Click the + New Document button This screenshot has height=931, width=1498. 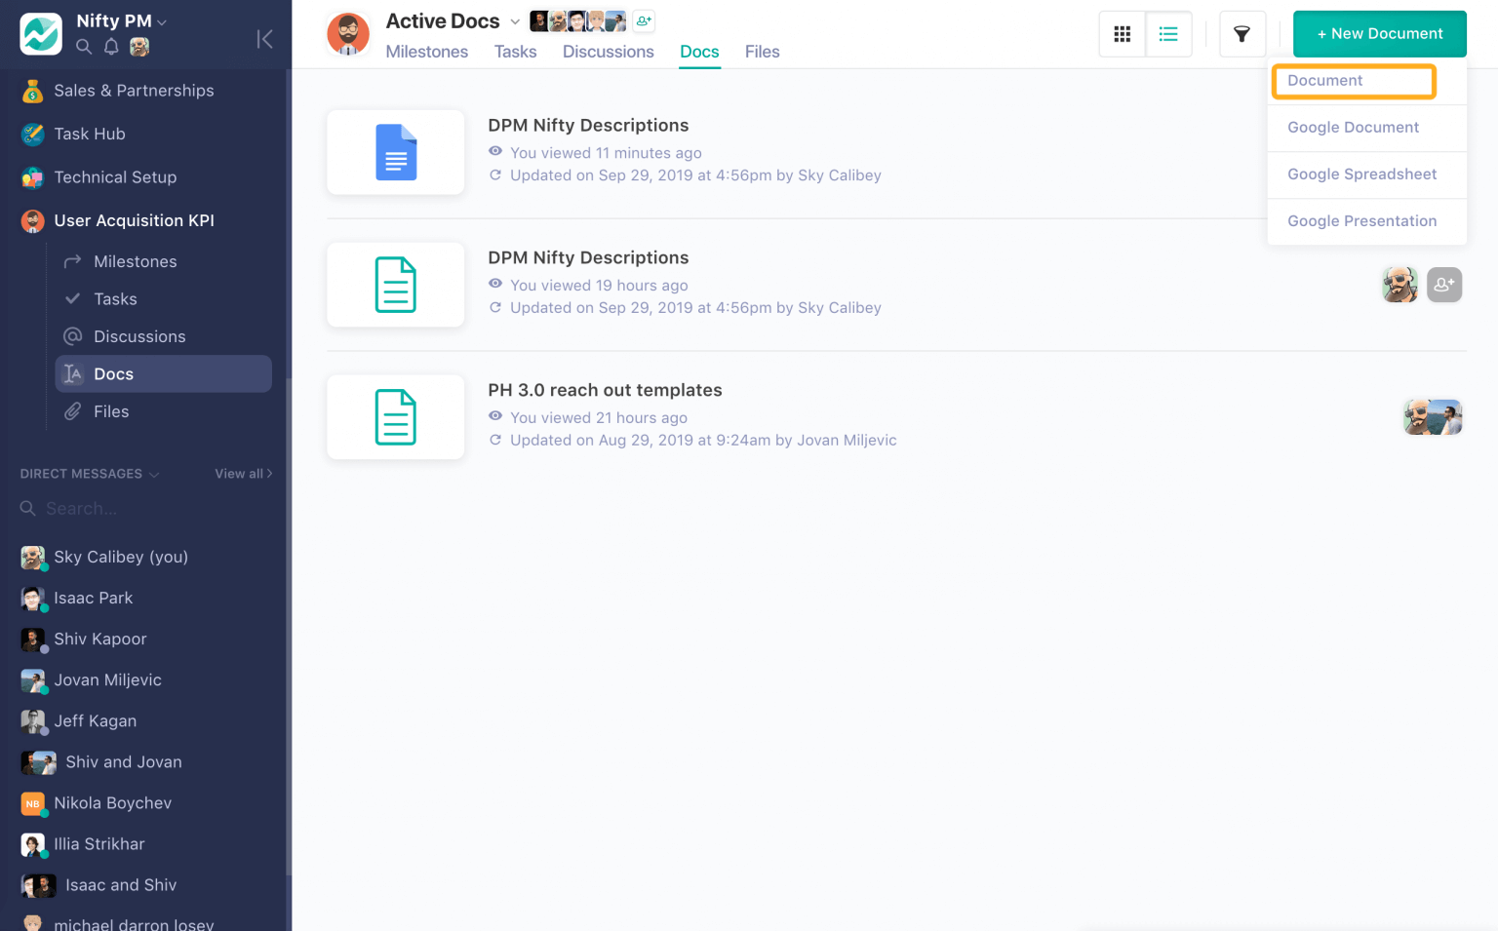click(1379, 33)
